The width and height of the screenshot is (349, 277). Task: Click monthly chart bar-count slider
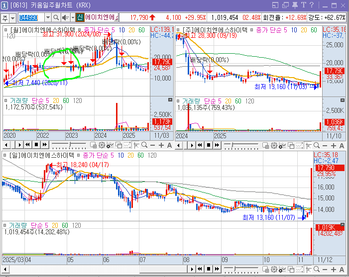point(69,145)
